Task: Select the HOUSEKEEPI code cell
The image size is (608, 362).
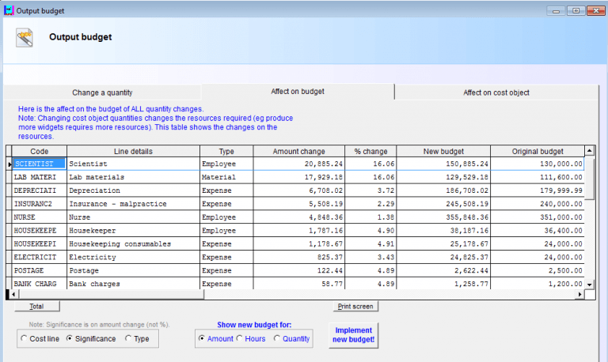Action: tap(39, 244)
